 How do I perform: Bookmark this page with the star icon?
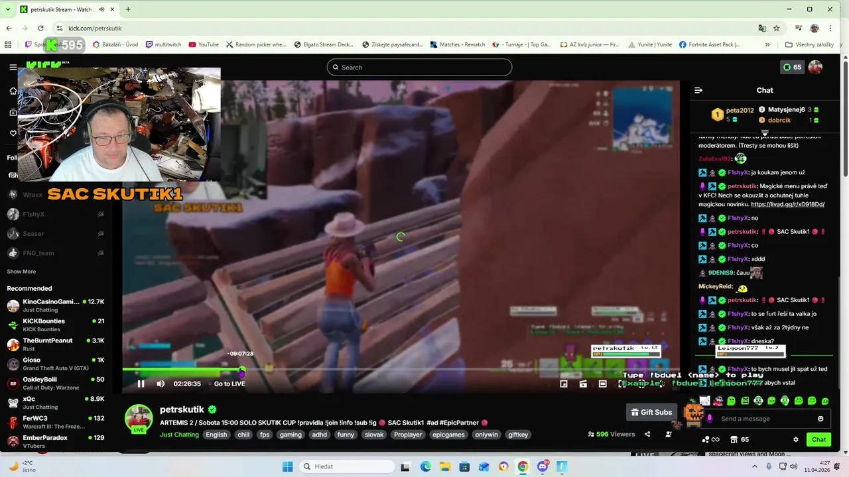click(x=776, y=28)
